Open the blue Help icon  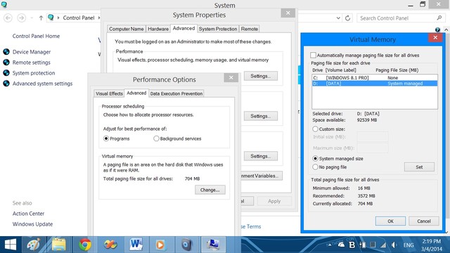[x=437, y=30]
